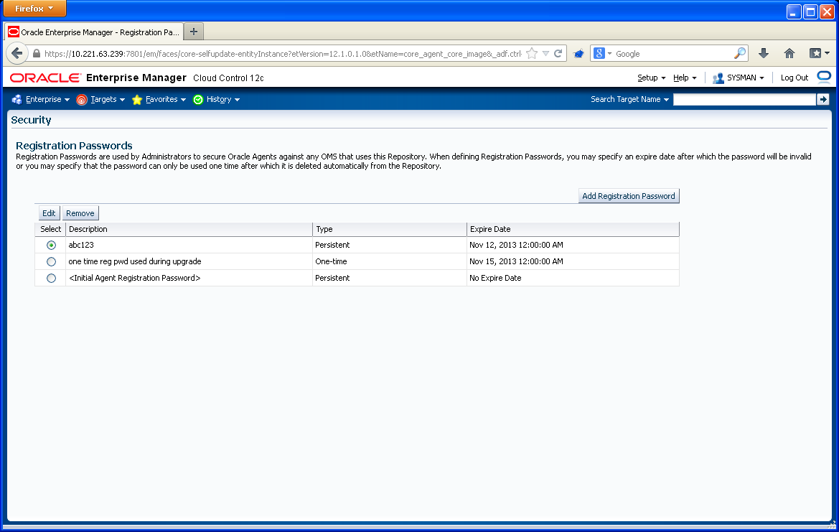Click the Edit button
The image size is (839, 532).
[49, 213]
